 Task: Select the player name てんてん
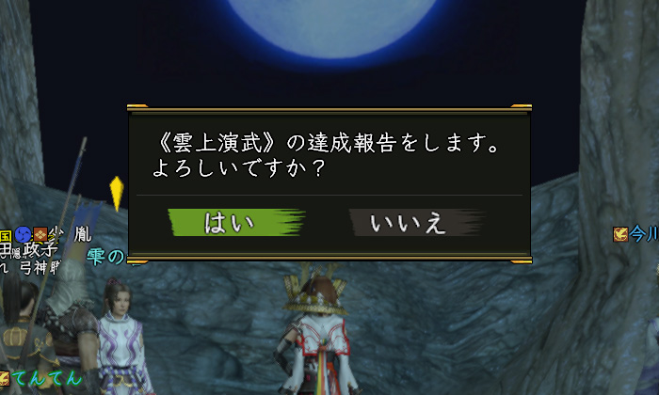[46, 378]
